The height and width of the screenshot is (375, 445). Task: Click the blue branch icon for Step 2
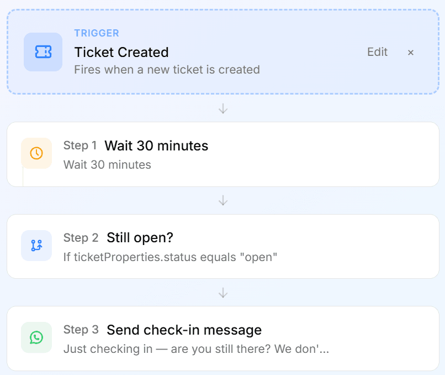(36, 246)
